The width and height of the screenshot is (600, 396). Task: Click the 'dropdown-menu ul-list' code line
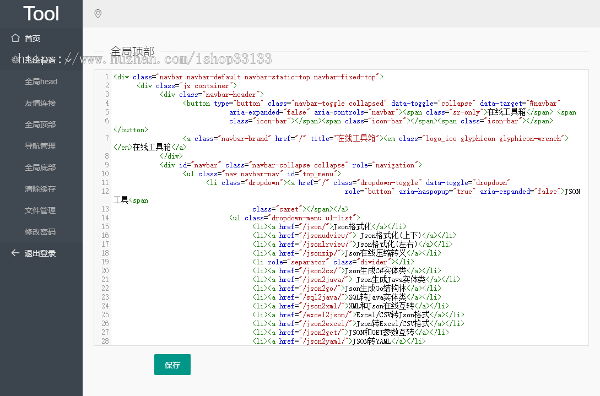coord(295,218)
